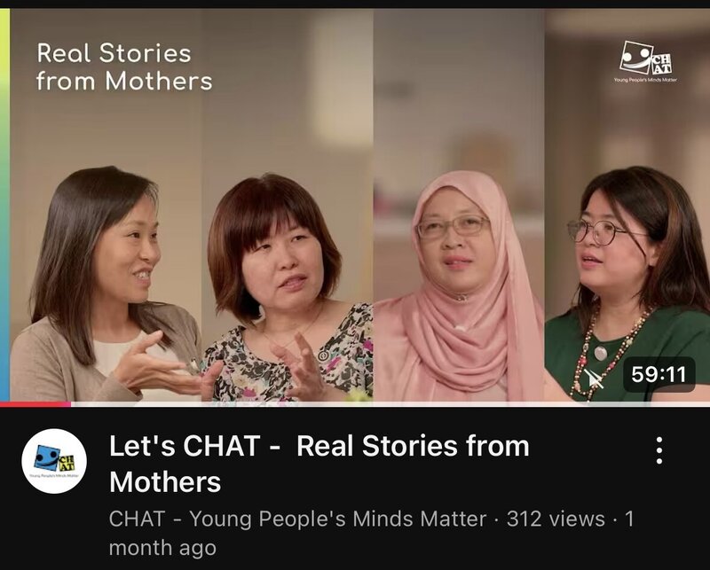This screenshot has width=710, height=570.
Task: Click the gray unwatched portion of the progress bar
Action: pyautogui.click(x=390, y=404)
